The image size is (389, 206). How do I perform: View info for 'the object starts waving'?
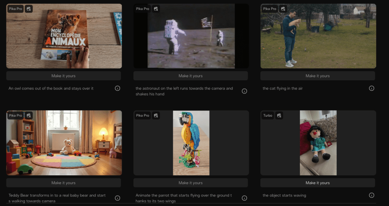coord(372,195)
